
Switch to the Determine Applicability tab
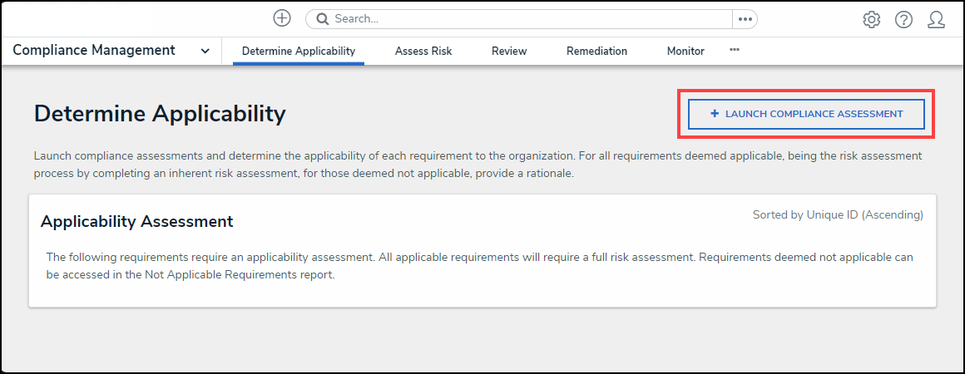pos(299,51)
